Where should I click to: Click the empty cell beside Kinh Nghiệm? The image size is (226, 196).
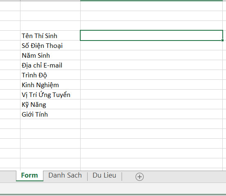[x=151, y=85]
